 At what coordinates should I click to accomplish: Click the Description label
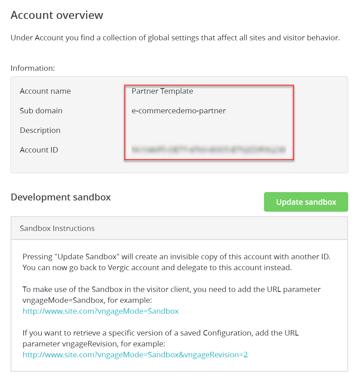point(40,130)
